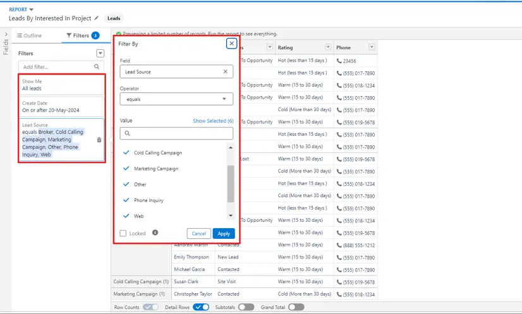Click the value list scroll down arrow
Screen dimensions: 522x314
pyautogui.click(x=231, y=216)
